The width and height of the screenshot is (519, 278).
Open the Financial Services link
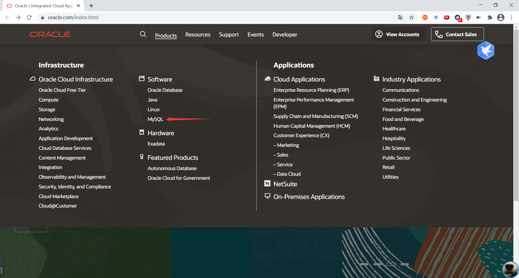(401, 110)
